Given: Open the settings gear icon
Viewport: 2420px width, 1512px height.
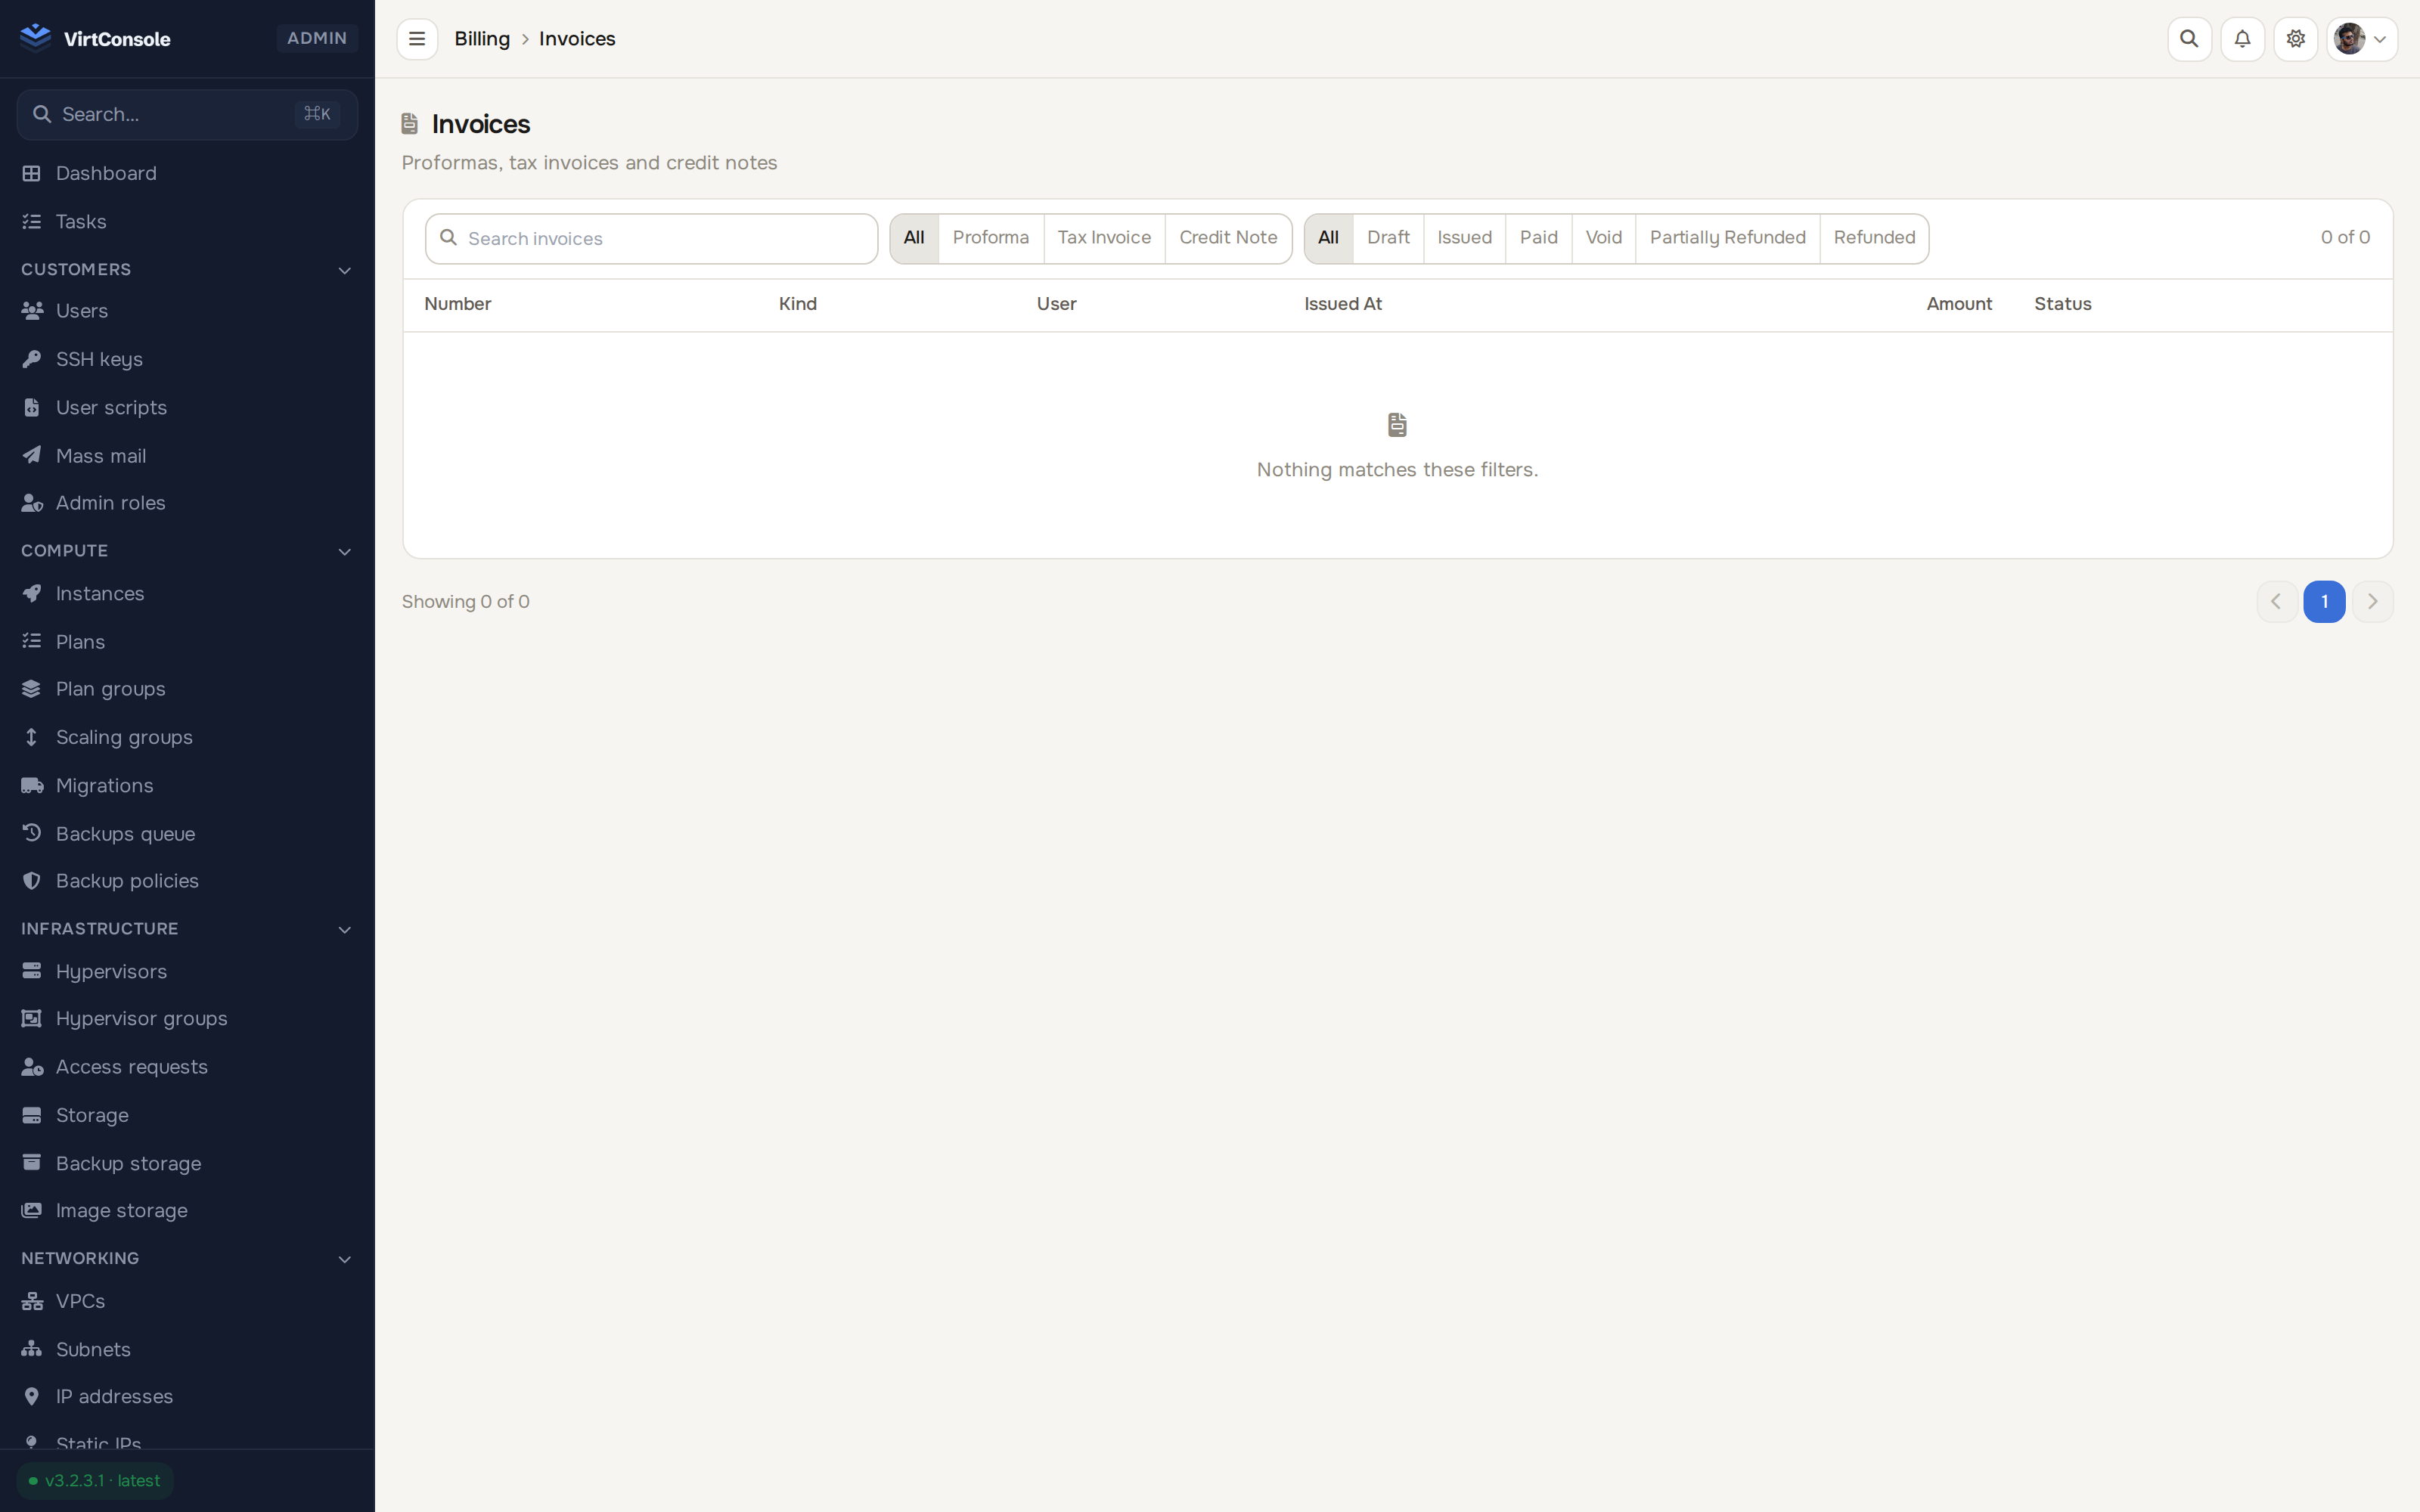Looking at the screenshot, I should coord(2295,39).
